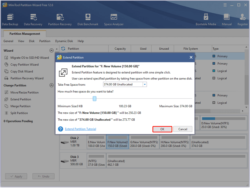Image resolution: width=250 pixels, height=188 pixels.
Task: Open the Manual icon
Action: 227,20
